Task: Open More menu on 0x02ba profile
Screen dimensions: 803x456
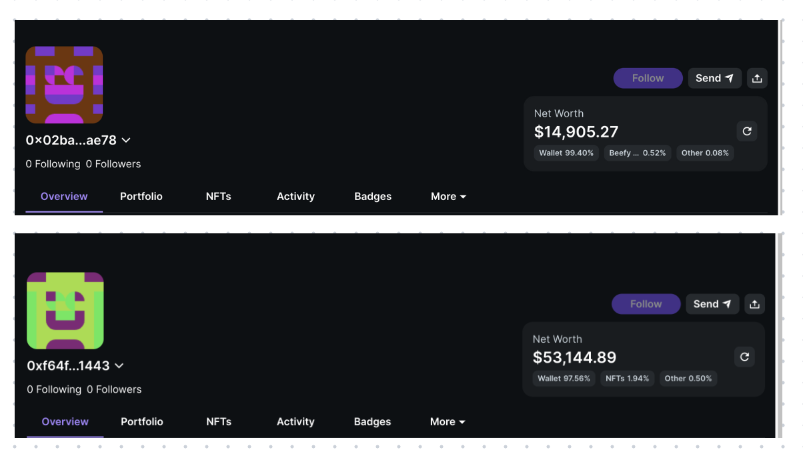Action: (448, 197)
